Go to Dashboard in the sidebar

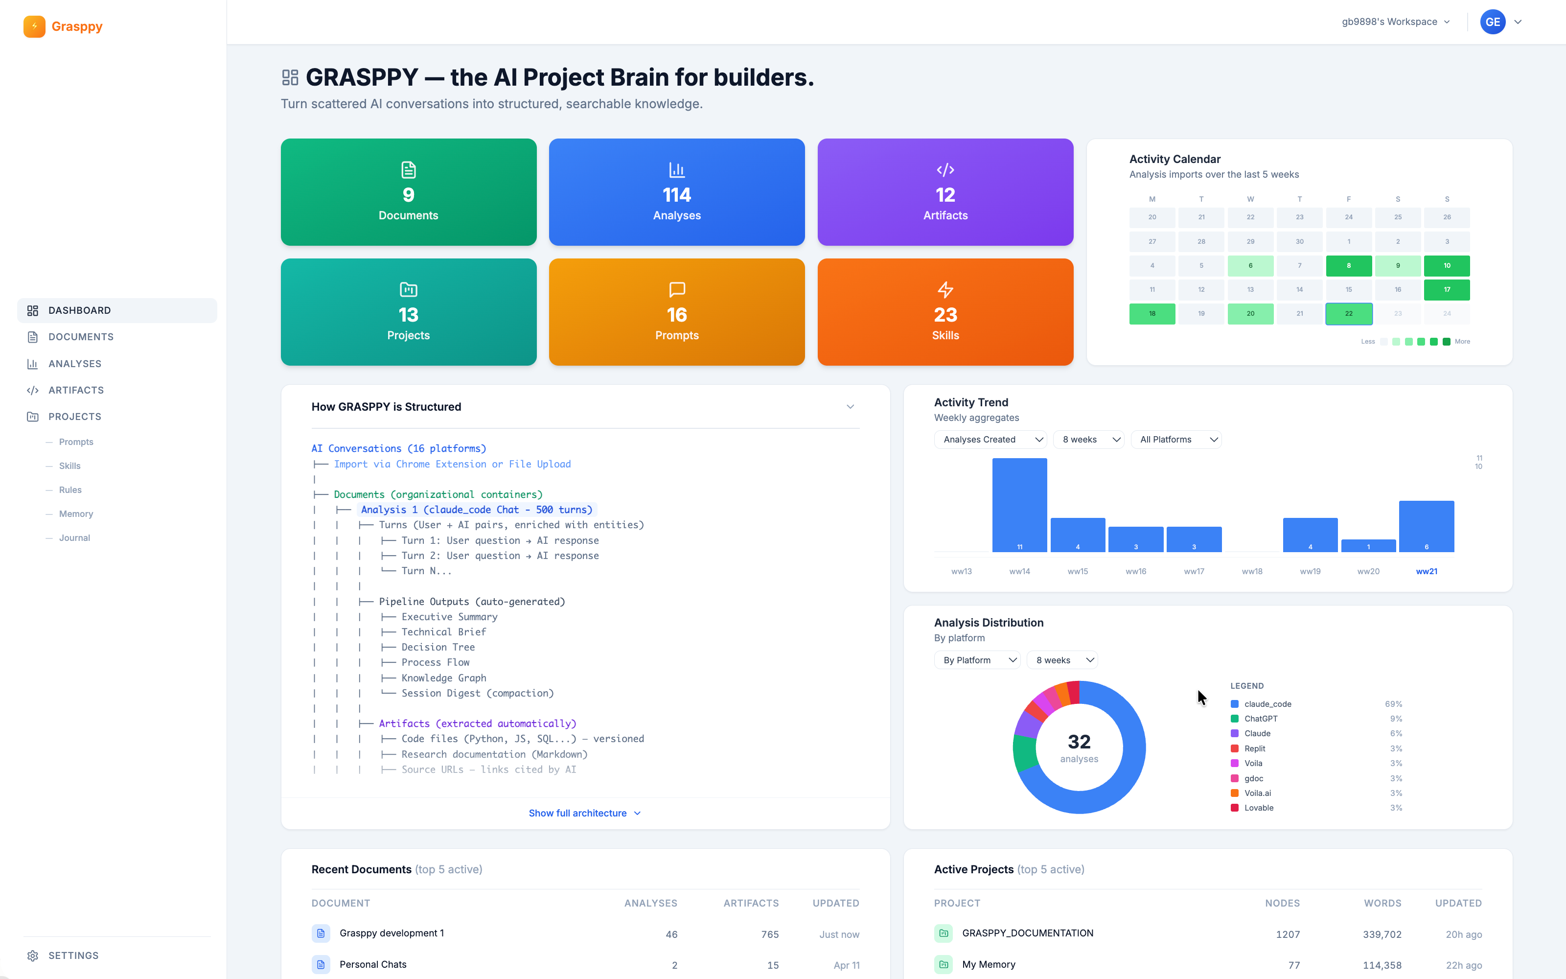coord(117,311)
